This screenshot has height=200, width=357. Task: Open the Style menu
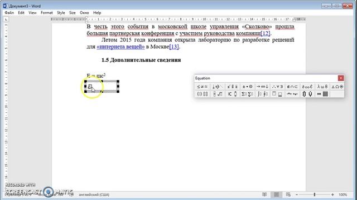61,13
